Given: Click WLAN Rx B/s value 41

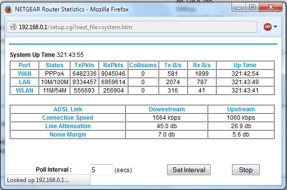Looking at the screenshot, I should (x=202, y=91).
